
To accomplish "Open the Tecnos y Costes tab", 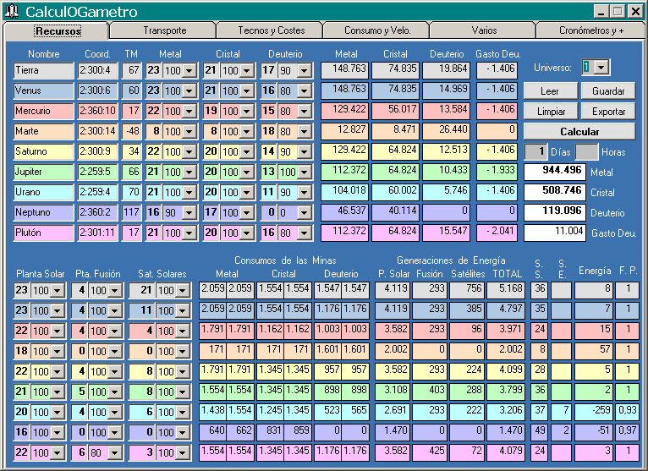I will (x=271, y=30).
